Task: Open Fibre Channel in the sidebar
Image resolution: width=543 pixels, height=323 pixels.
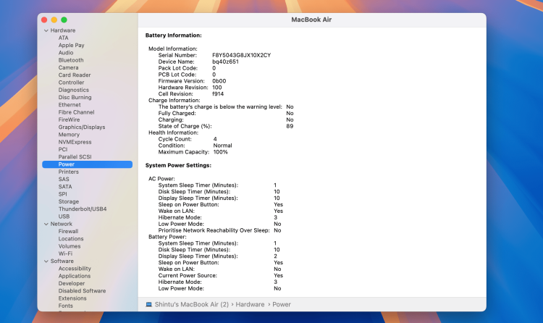Action: coord(76,112)
